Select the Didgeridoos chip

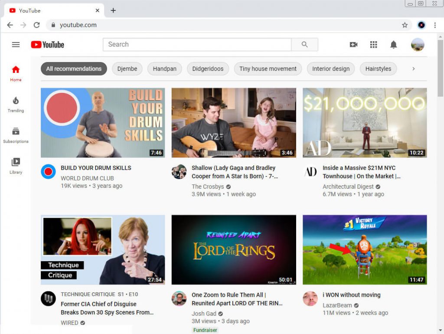point(208,69)
